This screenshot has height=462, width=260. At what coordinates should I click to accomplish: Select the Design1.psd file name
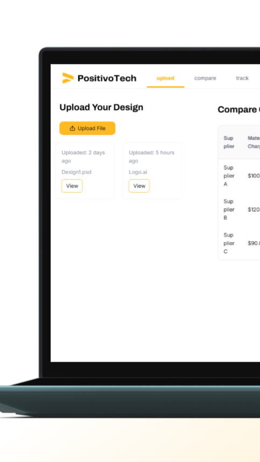click(x=76, y=172)
